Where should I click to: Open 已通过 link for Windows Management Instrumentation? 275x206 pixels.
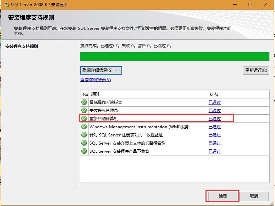click(214, 127)
